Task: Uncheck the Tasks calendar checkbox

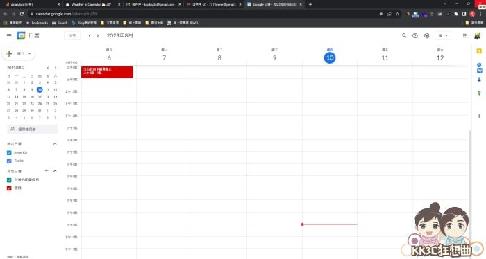Action: (x=9, y=161)
